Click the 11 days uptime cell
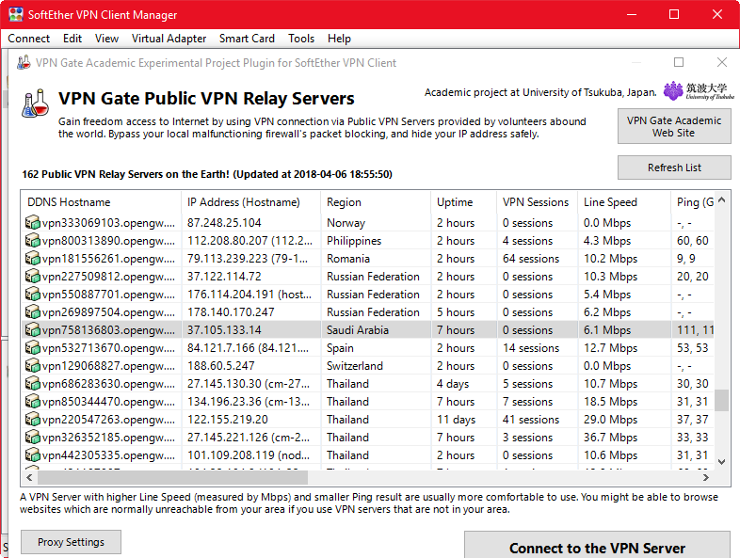 coord(456,420)
